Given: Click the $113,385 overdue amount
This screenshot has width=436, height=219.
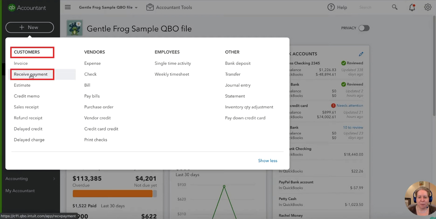Looking at the screenshot, I should coord(87,179).
